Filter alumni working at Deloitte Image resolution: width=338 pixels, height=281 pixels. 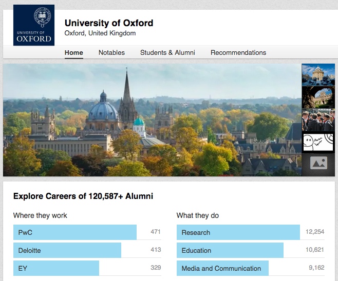67,250
